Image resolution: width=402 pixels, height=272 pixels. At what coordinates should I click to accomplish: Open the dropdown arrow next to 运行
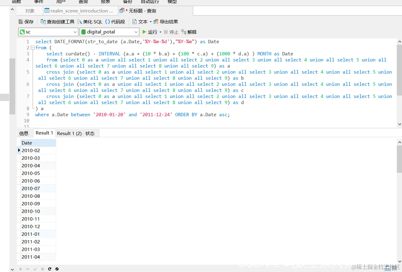pyautogui.click(x=160, y=32)
